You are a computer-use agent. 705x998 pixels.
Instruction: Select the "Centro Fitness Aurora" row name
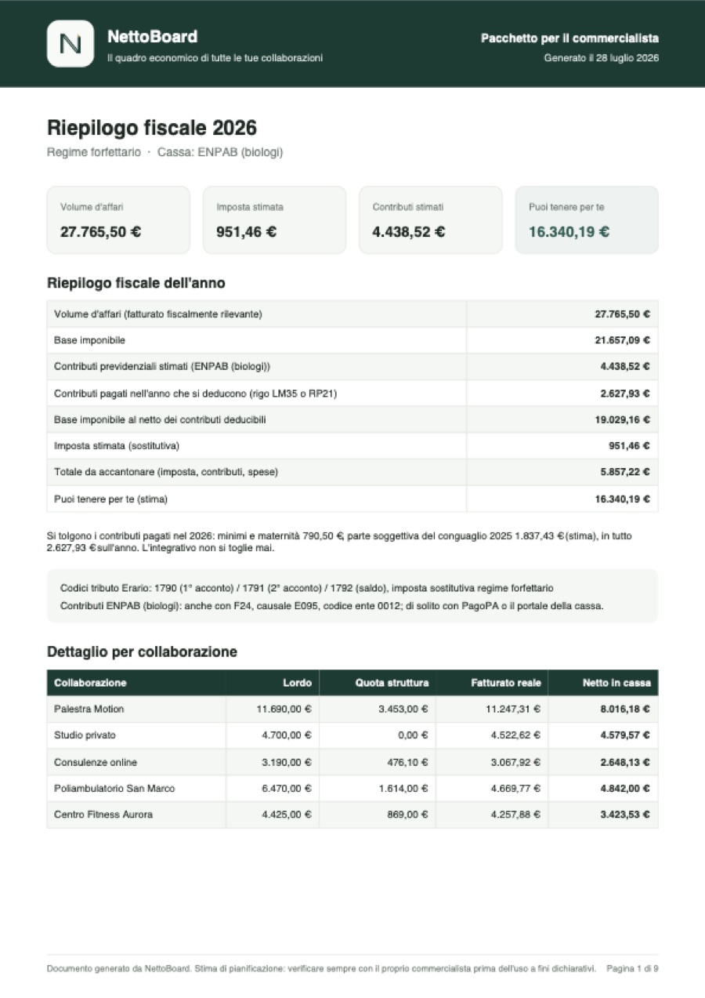tap(103, 815)
